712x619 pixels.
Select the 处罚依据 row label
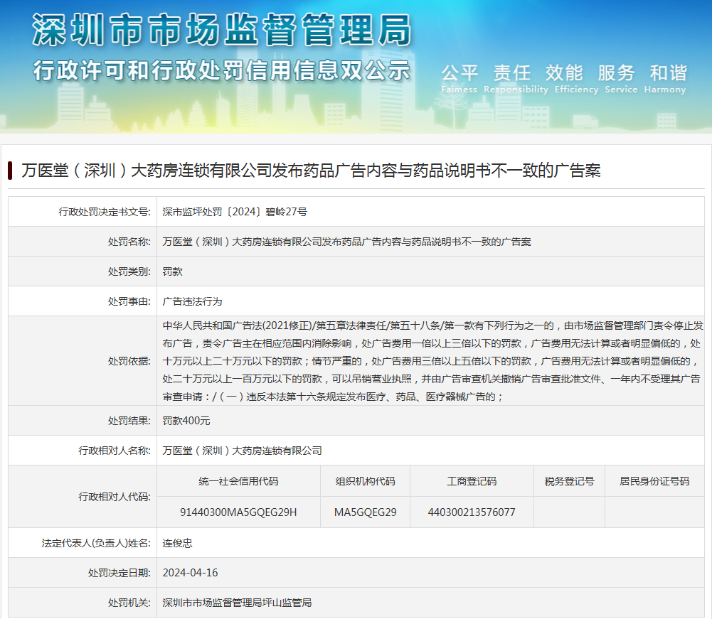coord(129,361)
